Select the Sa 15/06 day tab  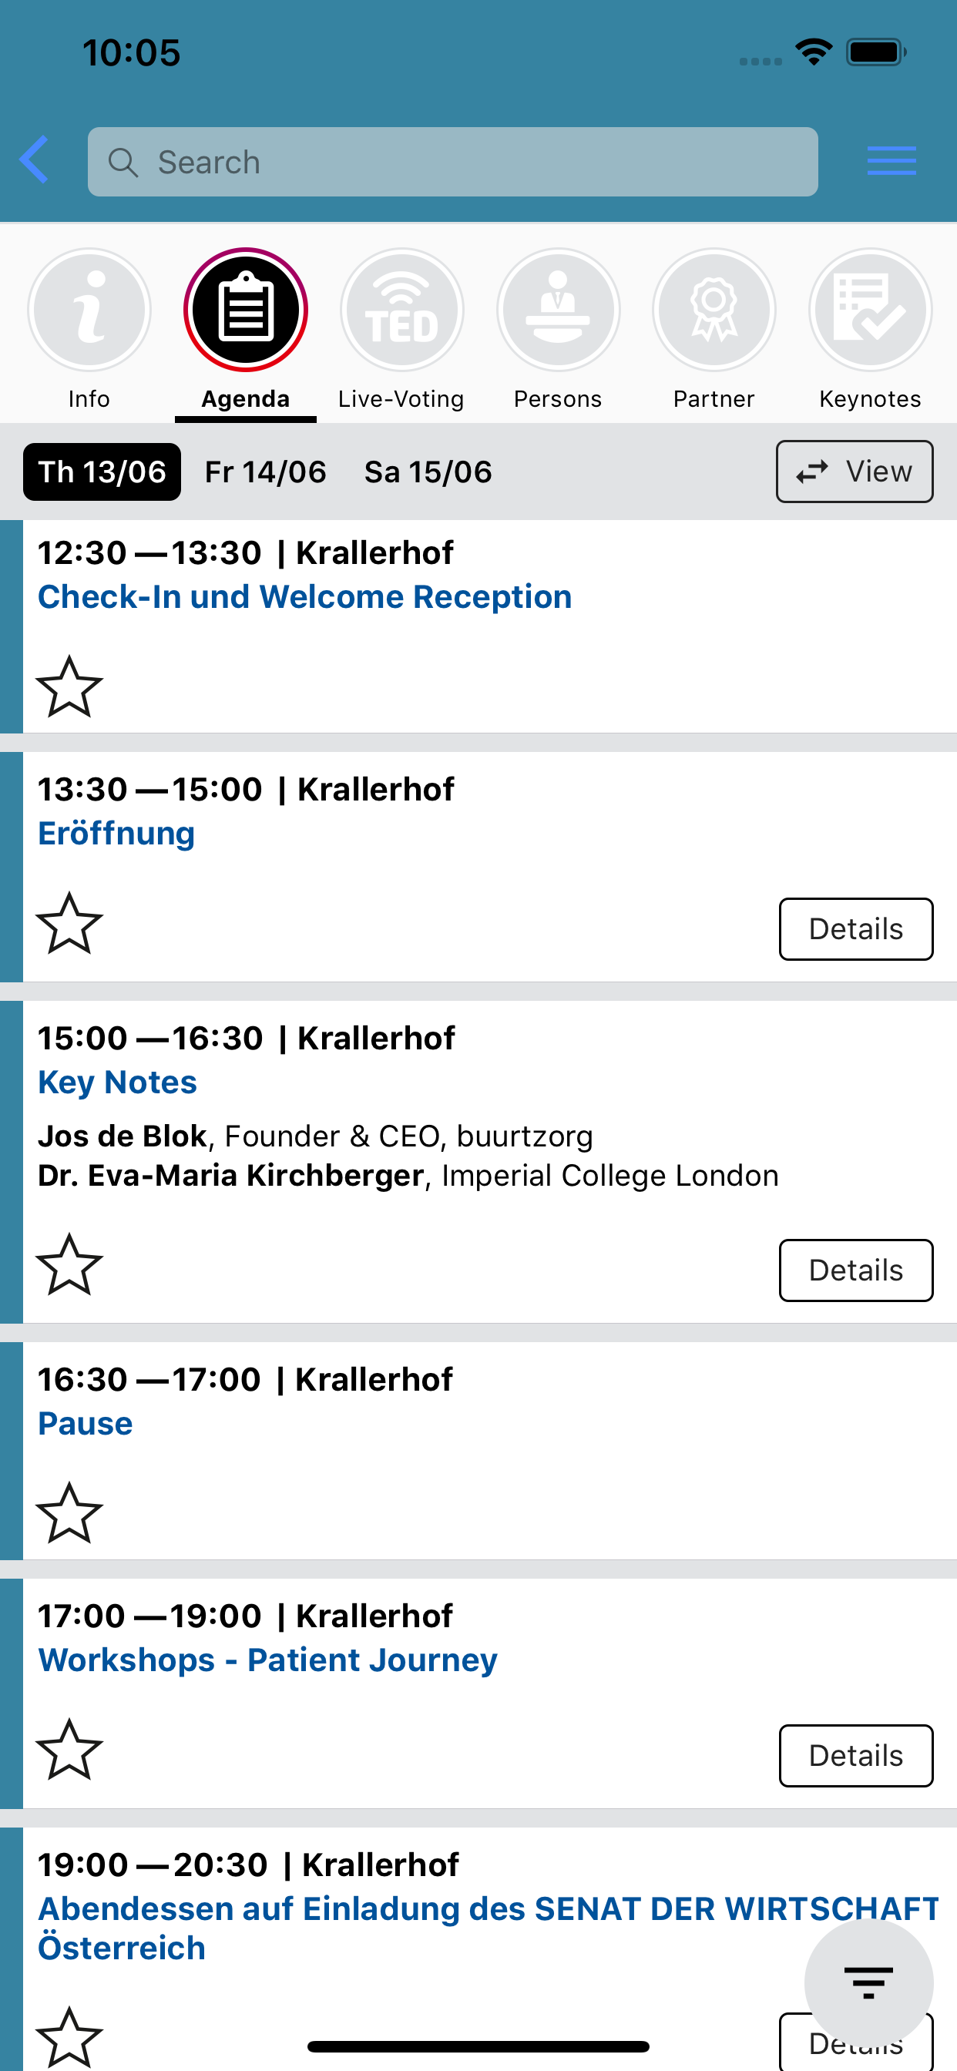click(x=428, y=472)
